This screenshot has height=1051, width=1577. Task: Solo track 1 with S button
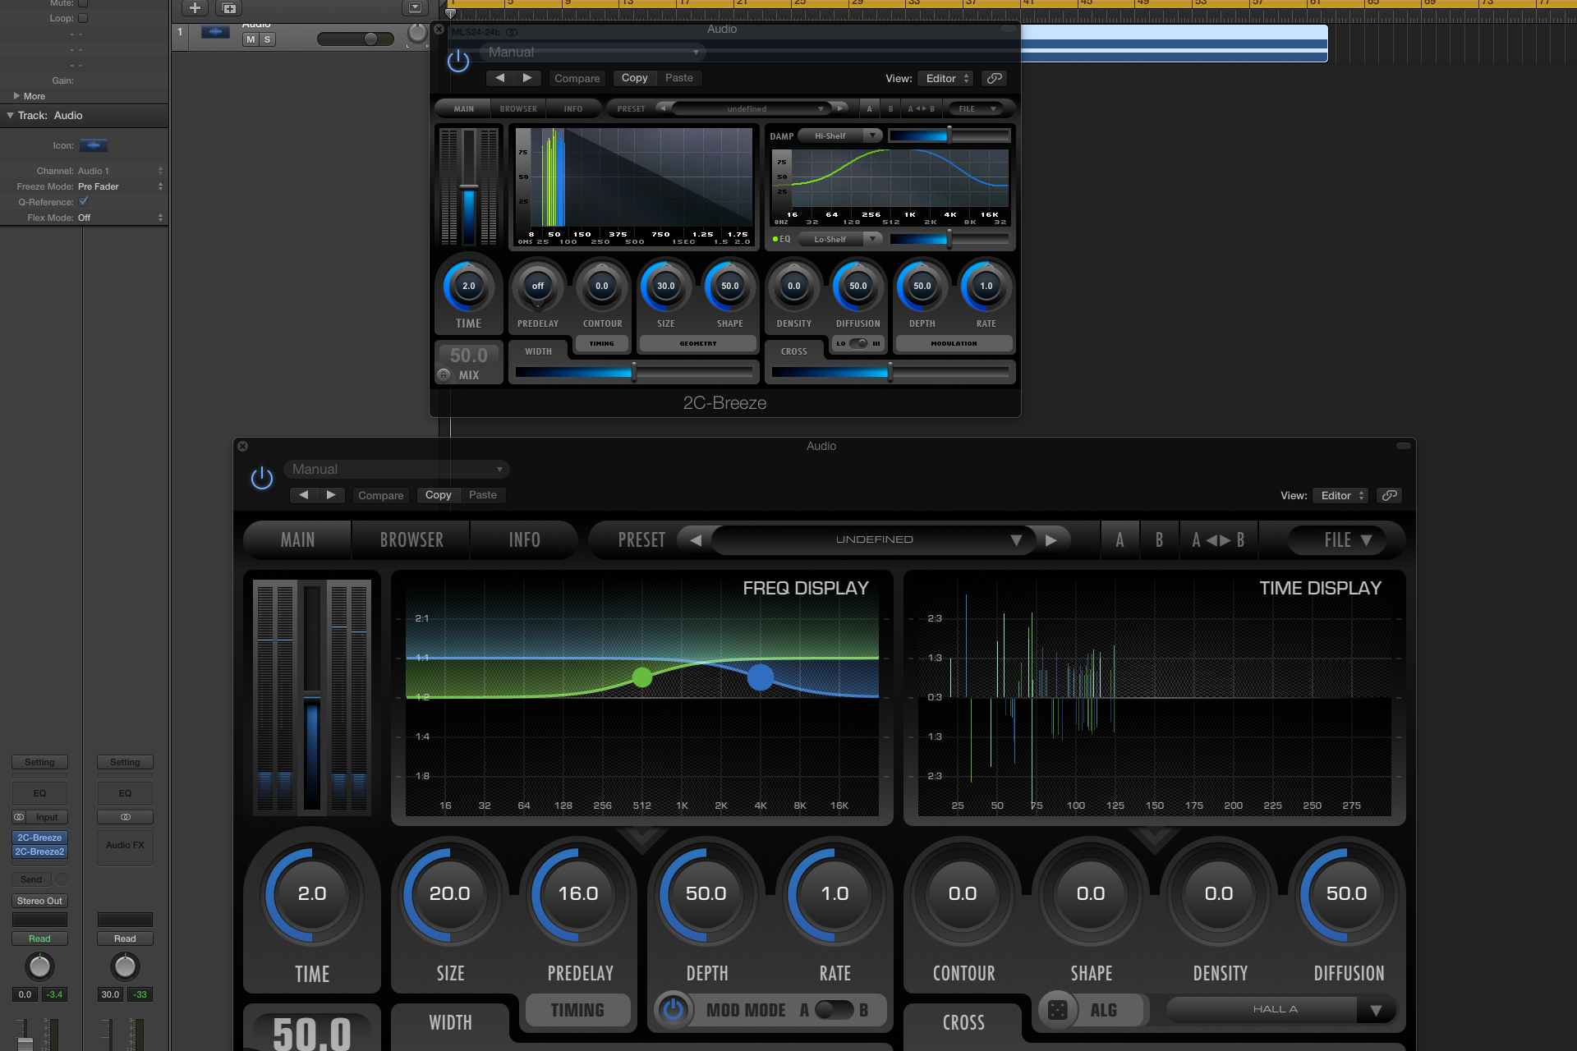pos(267,39)
